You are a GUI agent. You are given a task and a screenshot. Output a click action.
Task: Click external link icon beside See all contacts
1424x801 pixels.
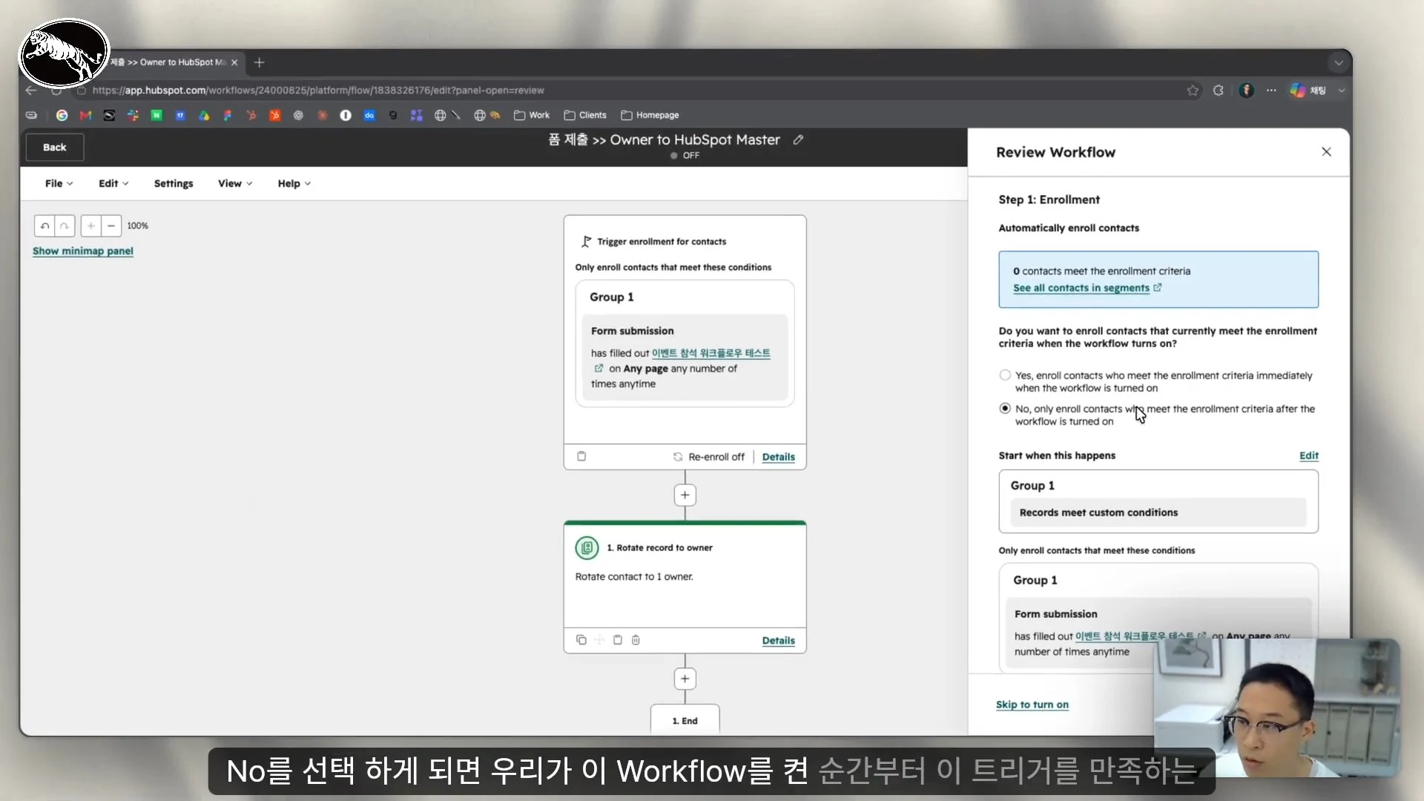[x=1158, y=288]
